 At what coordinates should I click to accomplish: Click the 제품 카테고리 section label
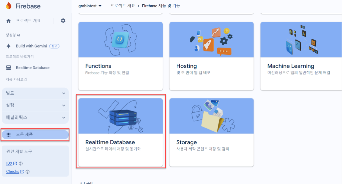tap(16, 79)
